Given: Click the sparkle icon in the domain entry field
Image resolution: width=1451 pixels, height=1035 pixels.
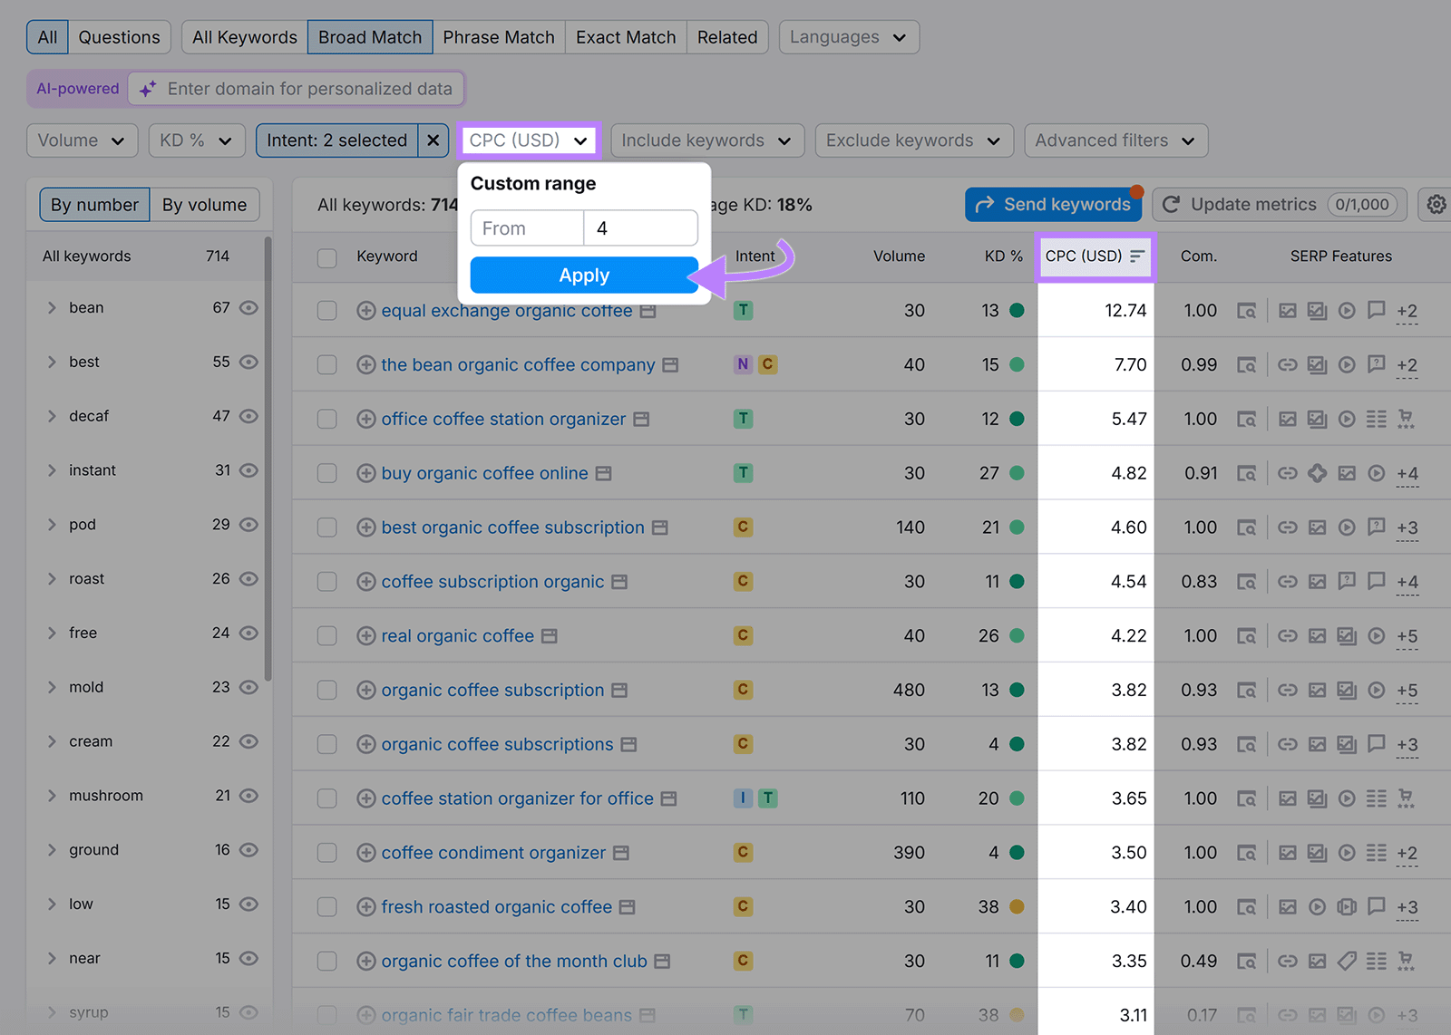Looking at the screenshot, I should [x=148, y=89].
